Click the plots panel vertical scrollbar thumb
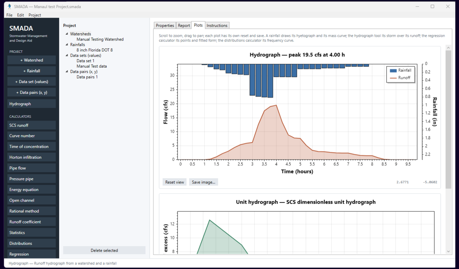Viewport: 459px width, 269px height. coord(448,119)
